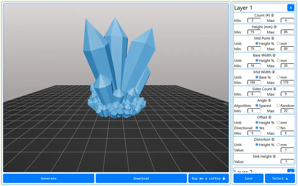The image size is (298, 186).
Task: Choose Random angle algorithm
Action: click(278, 105)
